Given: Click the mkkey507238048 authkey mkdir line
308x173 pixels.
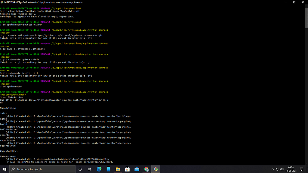Looking at the screenshot, I should (x=57, y=159).
